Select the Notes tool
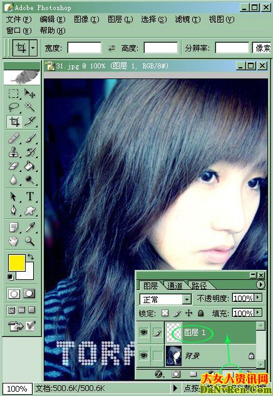Viewport: 273px width, 396px height. pos(14,227)
